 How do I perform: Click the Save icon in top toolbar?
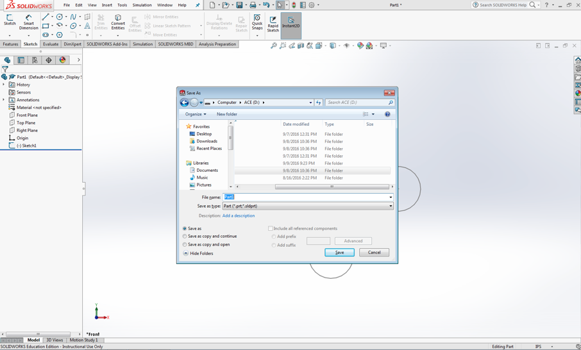coord(239,5)
